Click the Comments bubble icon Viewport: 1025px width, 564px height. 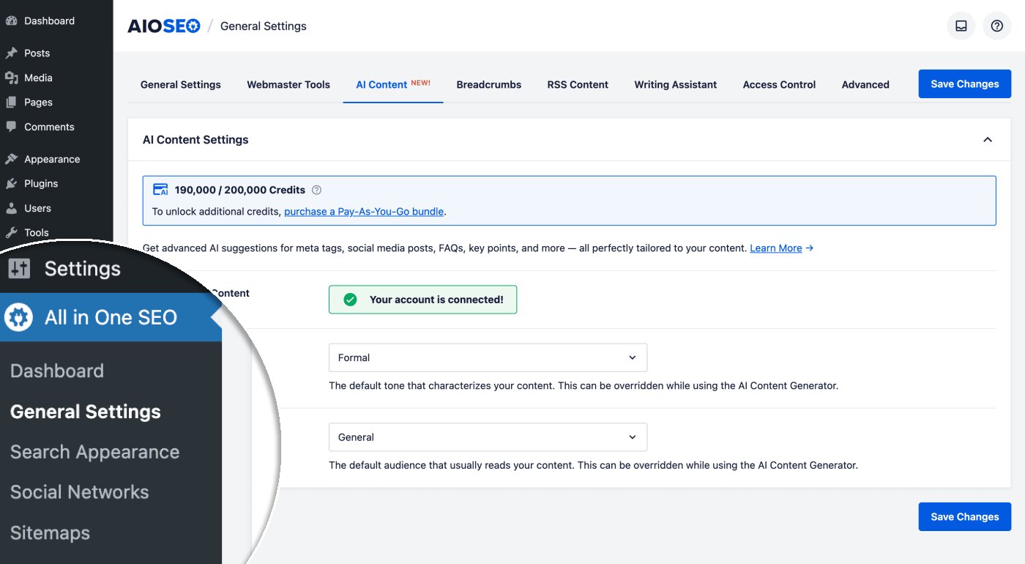point(11,127)
